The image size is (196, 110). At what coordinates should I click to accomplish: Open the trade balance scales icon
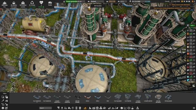click(129, 108)
